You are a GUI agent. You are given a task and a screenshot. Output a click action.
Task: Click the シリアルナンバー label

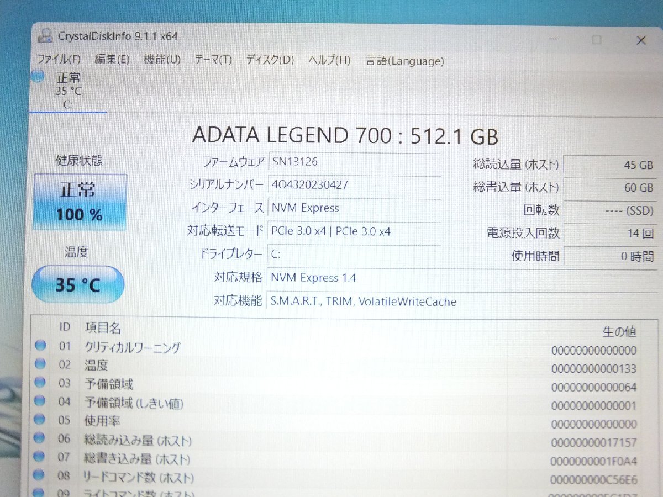point(227,184)
